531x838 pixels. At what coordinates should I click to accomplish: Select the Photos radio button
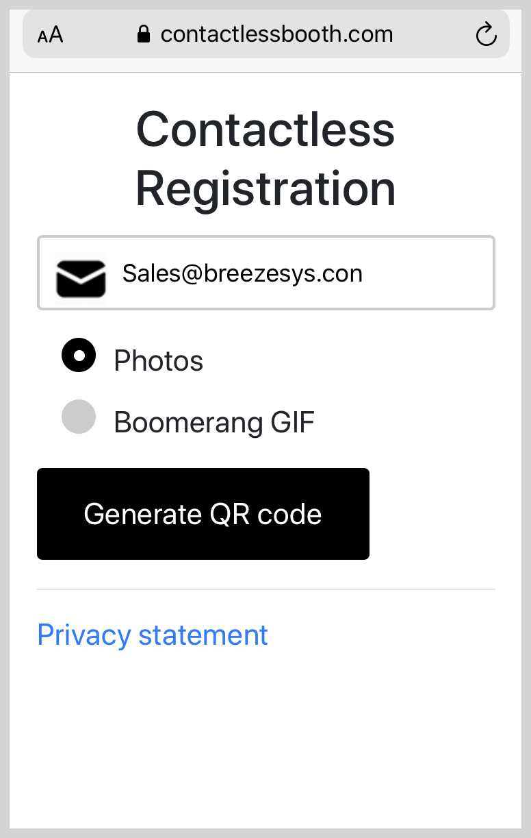tap(79, 355)
